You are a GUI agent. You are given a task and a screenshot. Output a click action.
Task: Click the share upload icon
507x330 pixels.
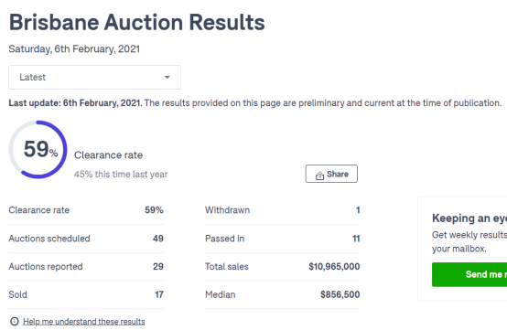[x=319, y=175]
